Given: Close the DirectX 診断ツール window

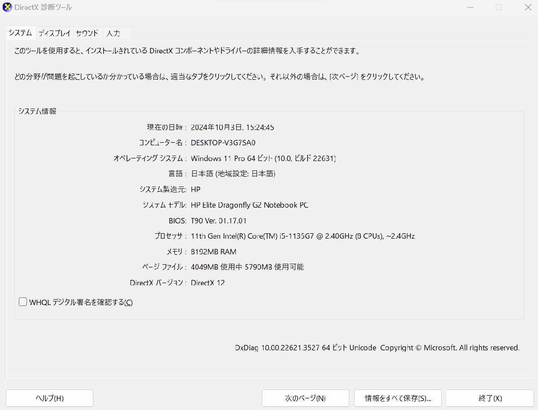Looking at the screenshot, I should (528, 7).
